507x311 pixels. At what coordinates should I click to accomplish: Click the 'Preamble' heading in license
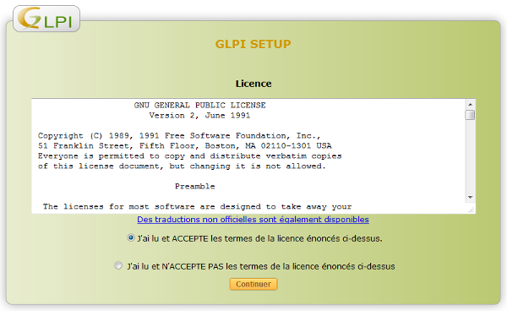click(x=195, y=186)
